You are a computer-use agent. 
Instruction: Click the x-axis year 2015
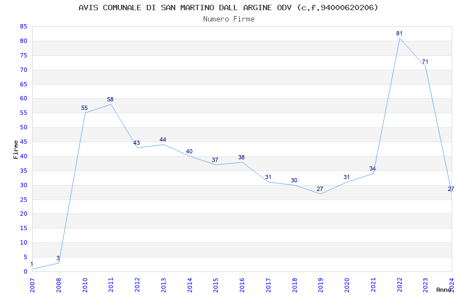click(x=216, y=285)
